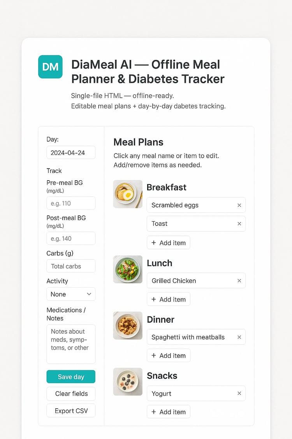Add item to Breakfast
Screen dimensions: 292x439
tap(168, 243)
